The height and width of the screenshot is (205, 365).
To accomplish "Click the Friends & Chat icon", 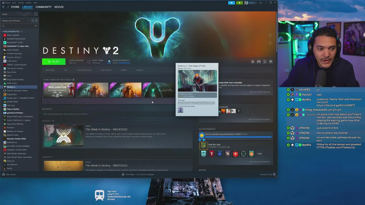I will click(274, 174).
